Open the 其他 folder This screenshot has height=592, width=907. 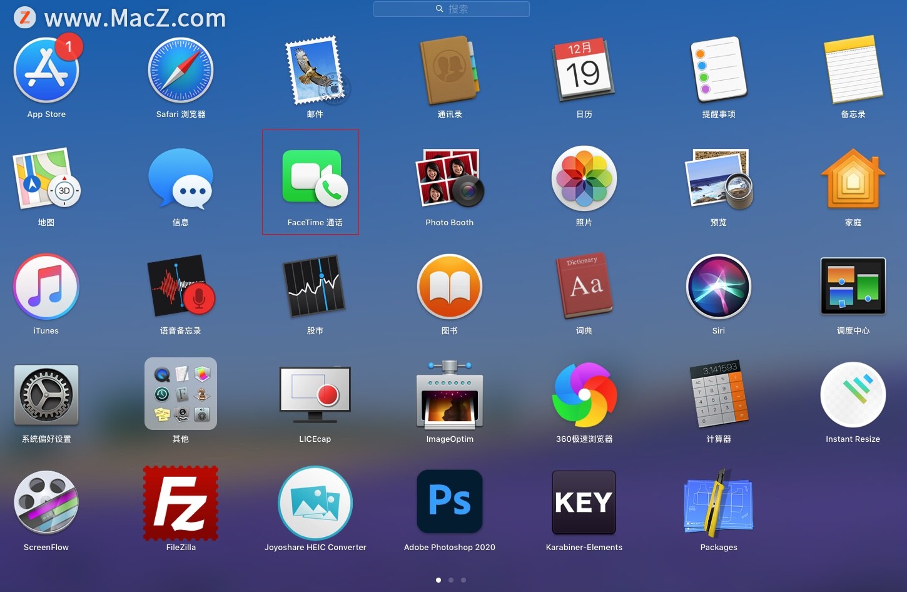181,394
